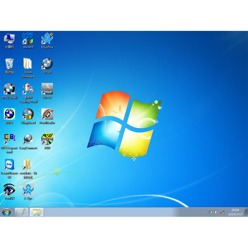Open the clock showing 20:04
Screen dimensions: 248x248
tap(235, 212)
